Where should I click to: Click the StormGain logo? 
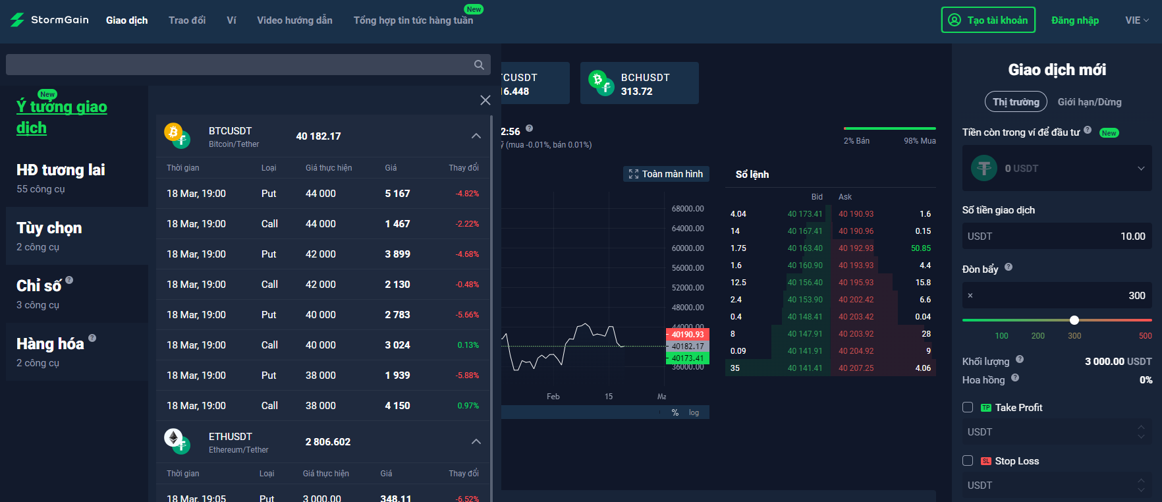(x=49, y=20)
